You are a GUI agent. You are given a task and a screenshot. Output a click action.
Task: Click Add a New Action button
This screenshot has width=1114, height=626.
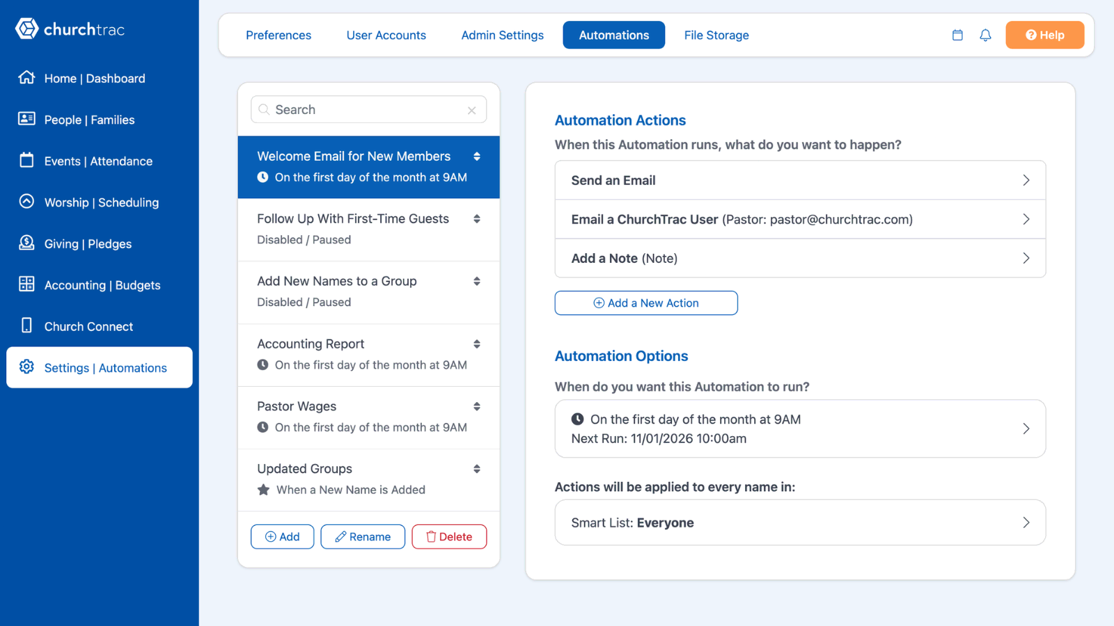point(646,303)
